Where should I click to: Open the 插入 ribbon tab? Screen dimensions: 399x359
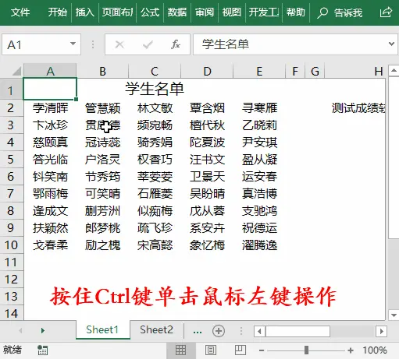84,12
